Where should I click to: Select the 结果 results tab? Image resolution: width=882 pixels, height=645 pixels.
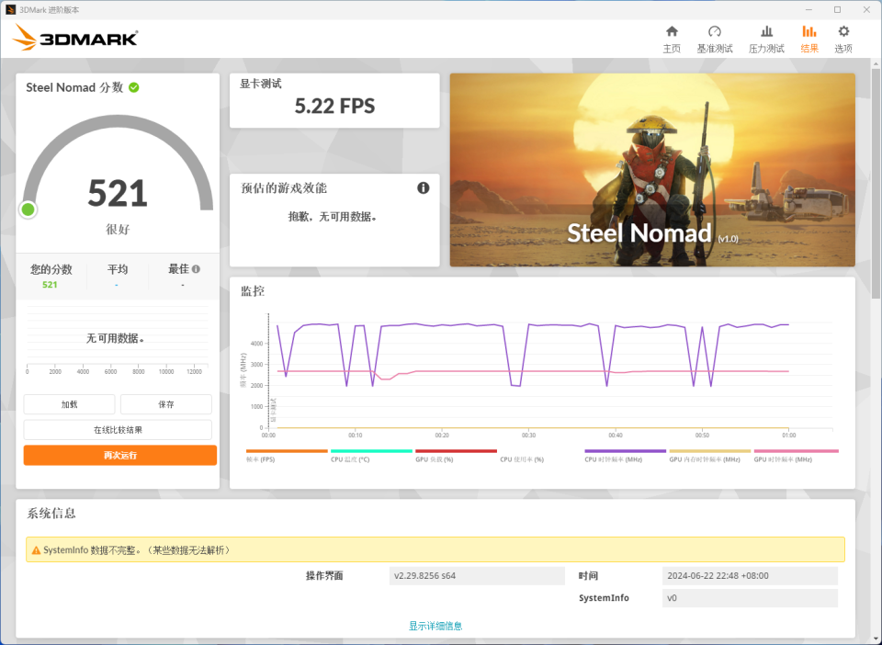pos(809,40)
